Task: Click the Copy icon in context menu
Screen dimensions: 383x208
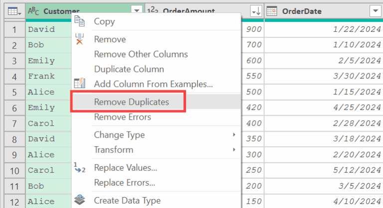Action: pyautogui.click(x=80, y=21)
